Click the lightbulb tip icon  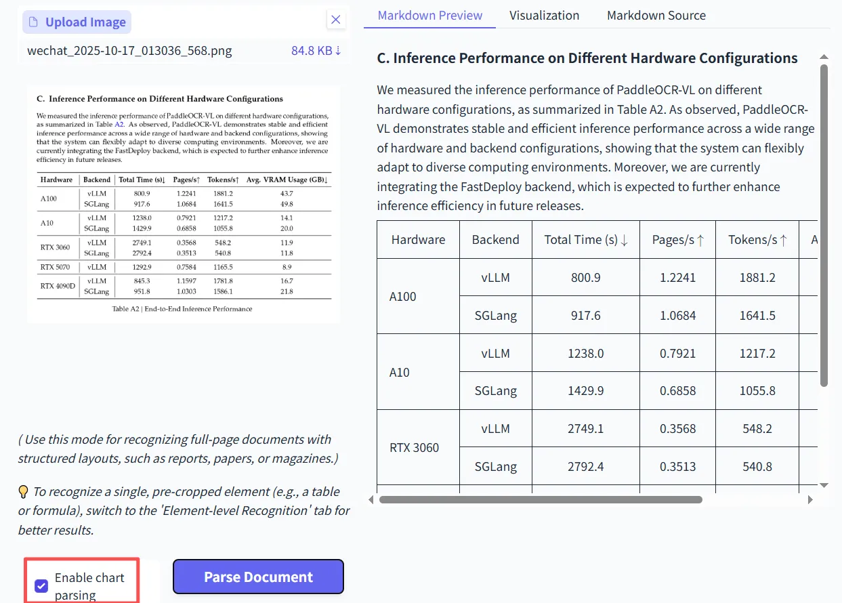click(23, 492)
